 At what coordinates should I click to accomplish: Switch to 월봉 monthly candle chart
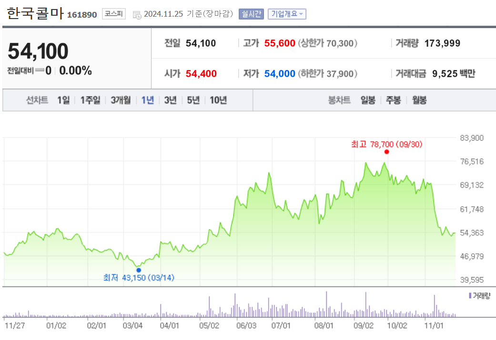[419, 100]
